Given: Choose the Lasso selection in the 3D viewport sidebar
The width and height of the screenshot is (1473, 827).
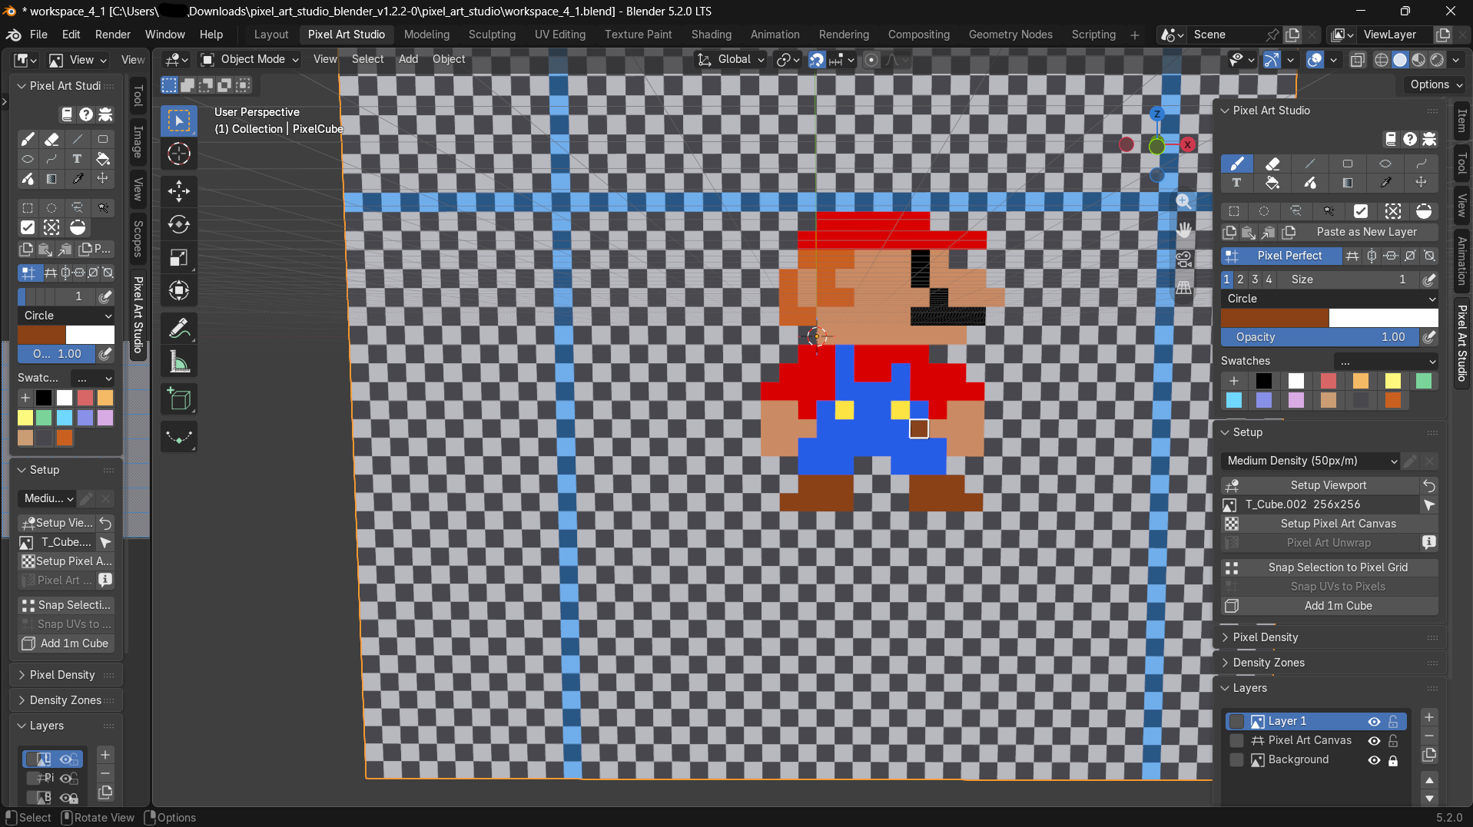Looking at the screenshot, I should (x=1296, y=211).
